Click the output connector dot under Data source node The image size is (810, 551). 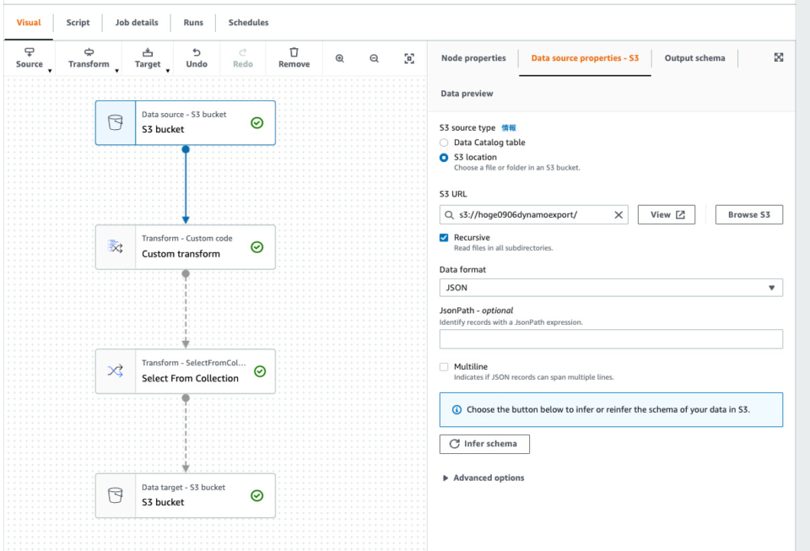tap(186, 149)
